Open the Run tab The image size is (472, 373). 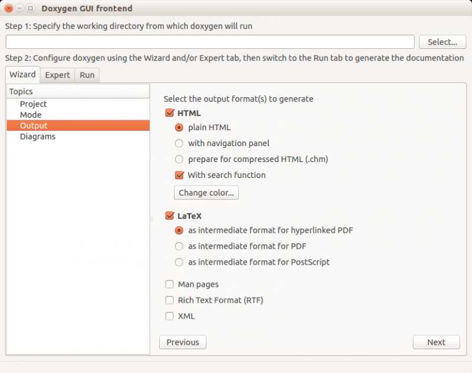(87, 75)
